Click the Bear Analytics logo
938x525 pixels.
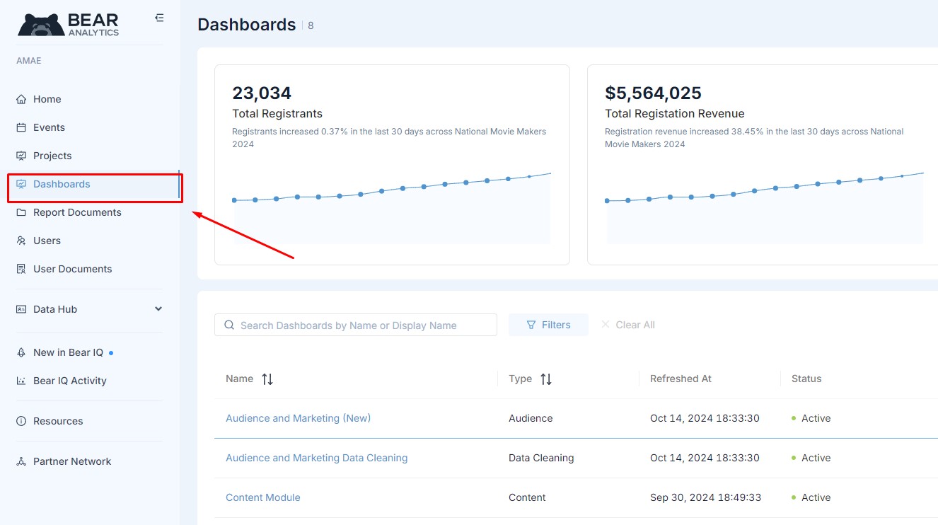pyautogui.click(x=69, y=24)
